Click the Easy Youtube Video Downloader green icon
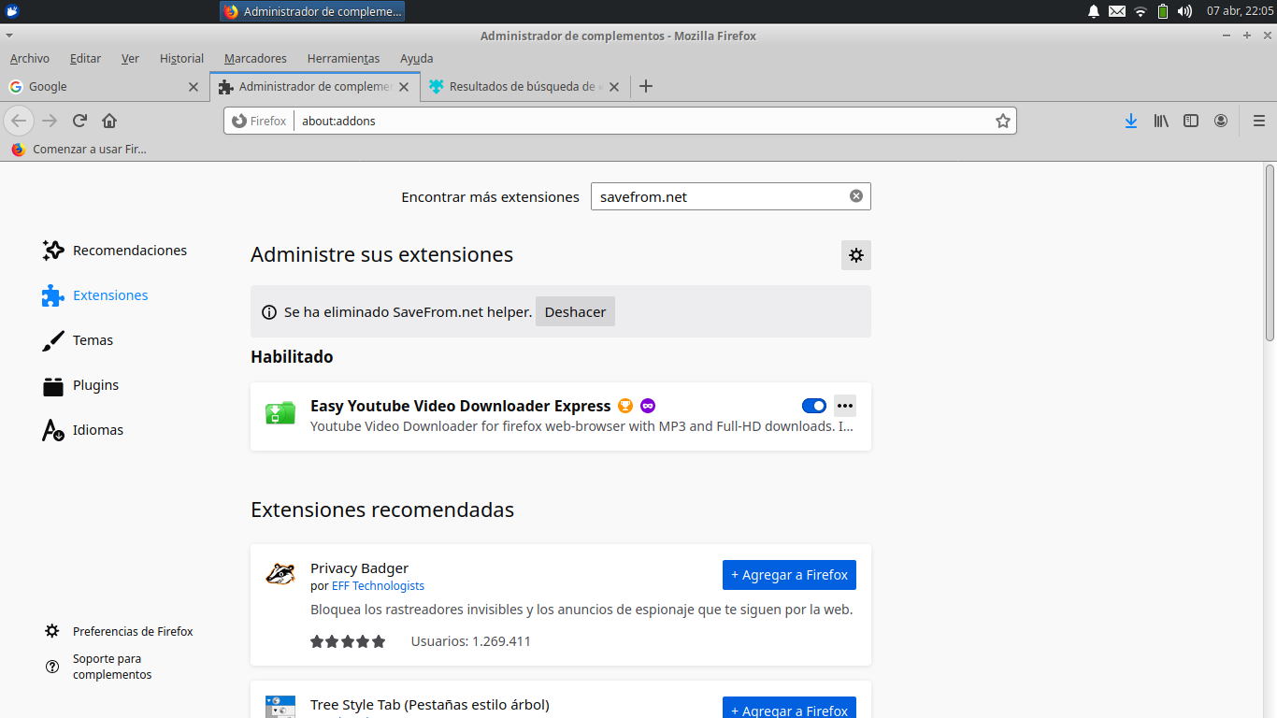The height and width of the screenshot is (718, 1277). [280, 412]
